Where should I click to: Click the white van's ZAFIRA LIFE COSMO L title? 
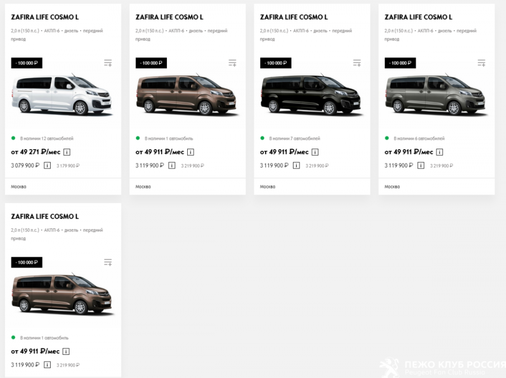45,17
